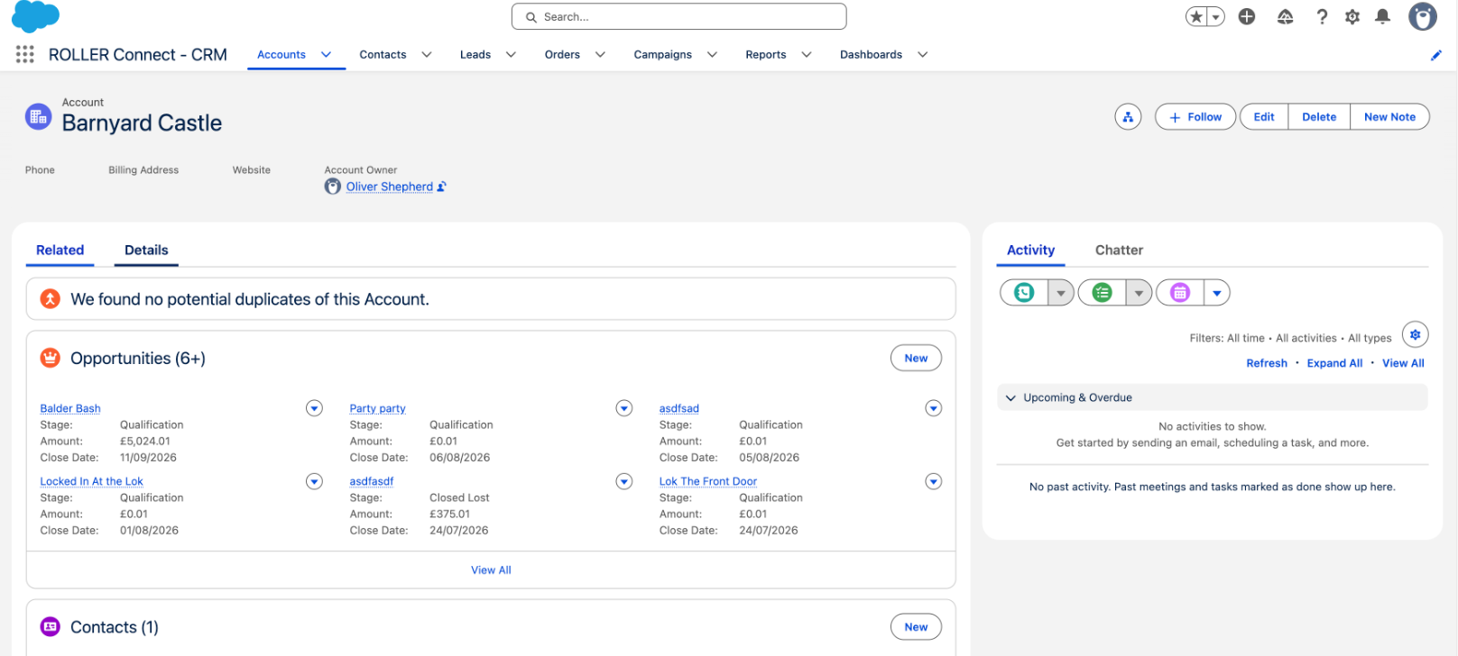Open the Global Actions plus icon
1458x656 pixels.
(x=1247, y=16)
